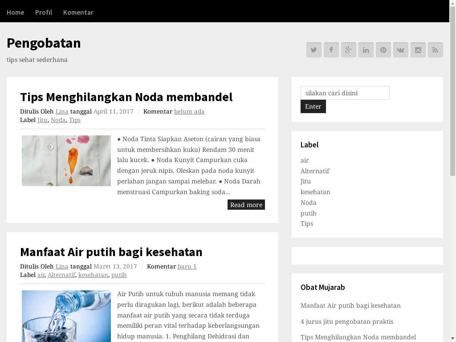
Task: Click the Pinterest icon button
Action: coord(383,50)
